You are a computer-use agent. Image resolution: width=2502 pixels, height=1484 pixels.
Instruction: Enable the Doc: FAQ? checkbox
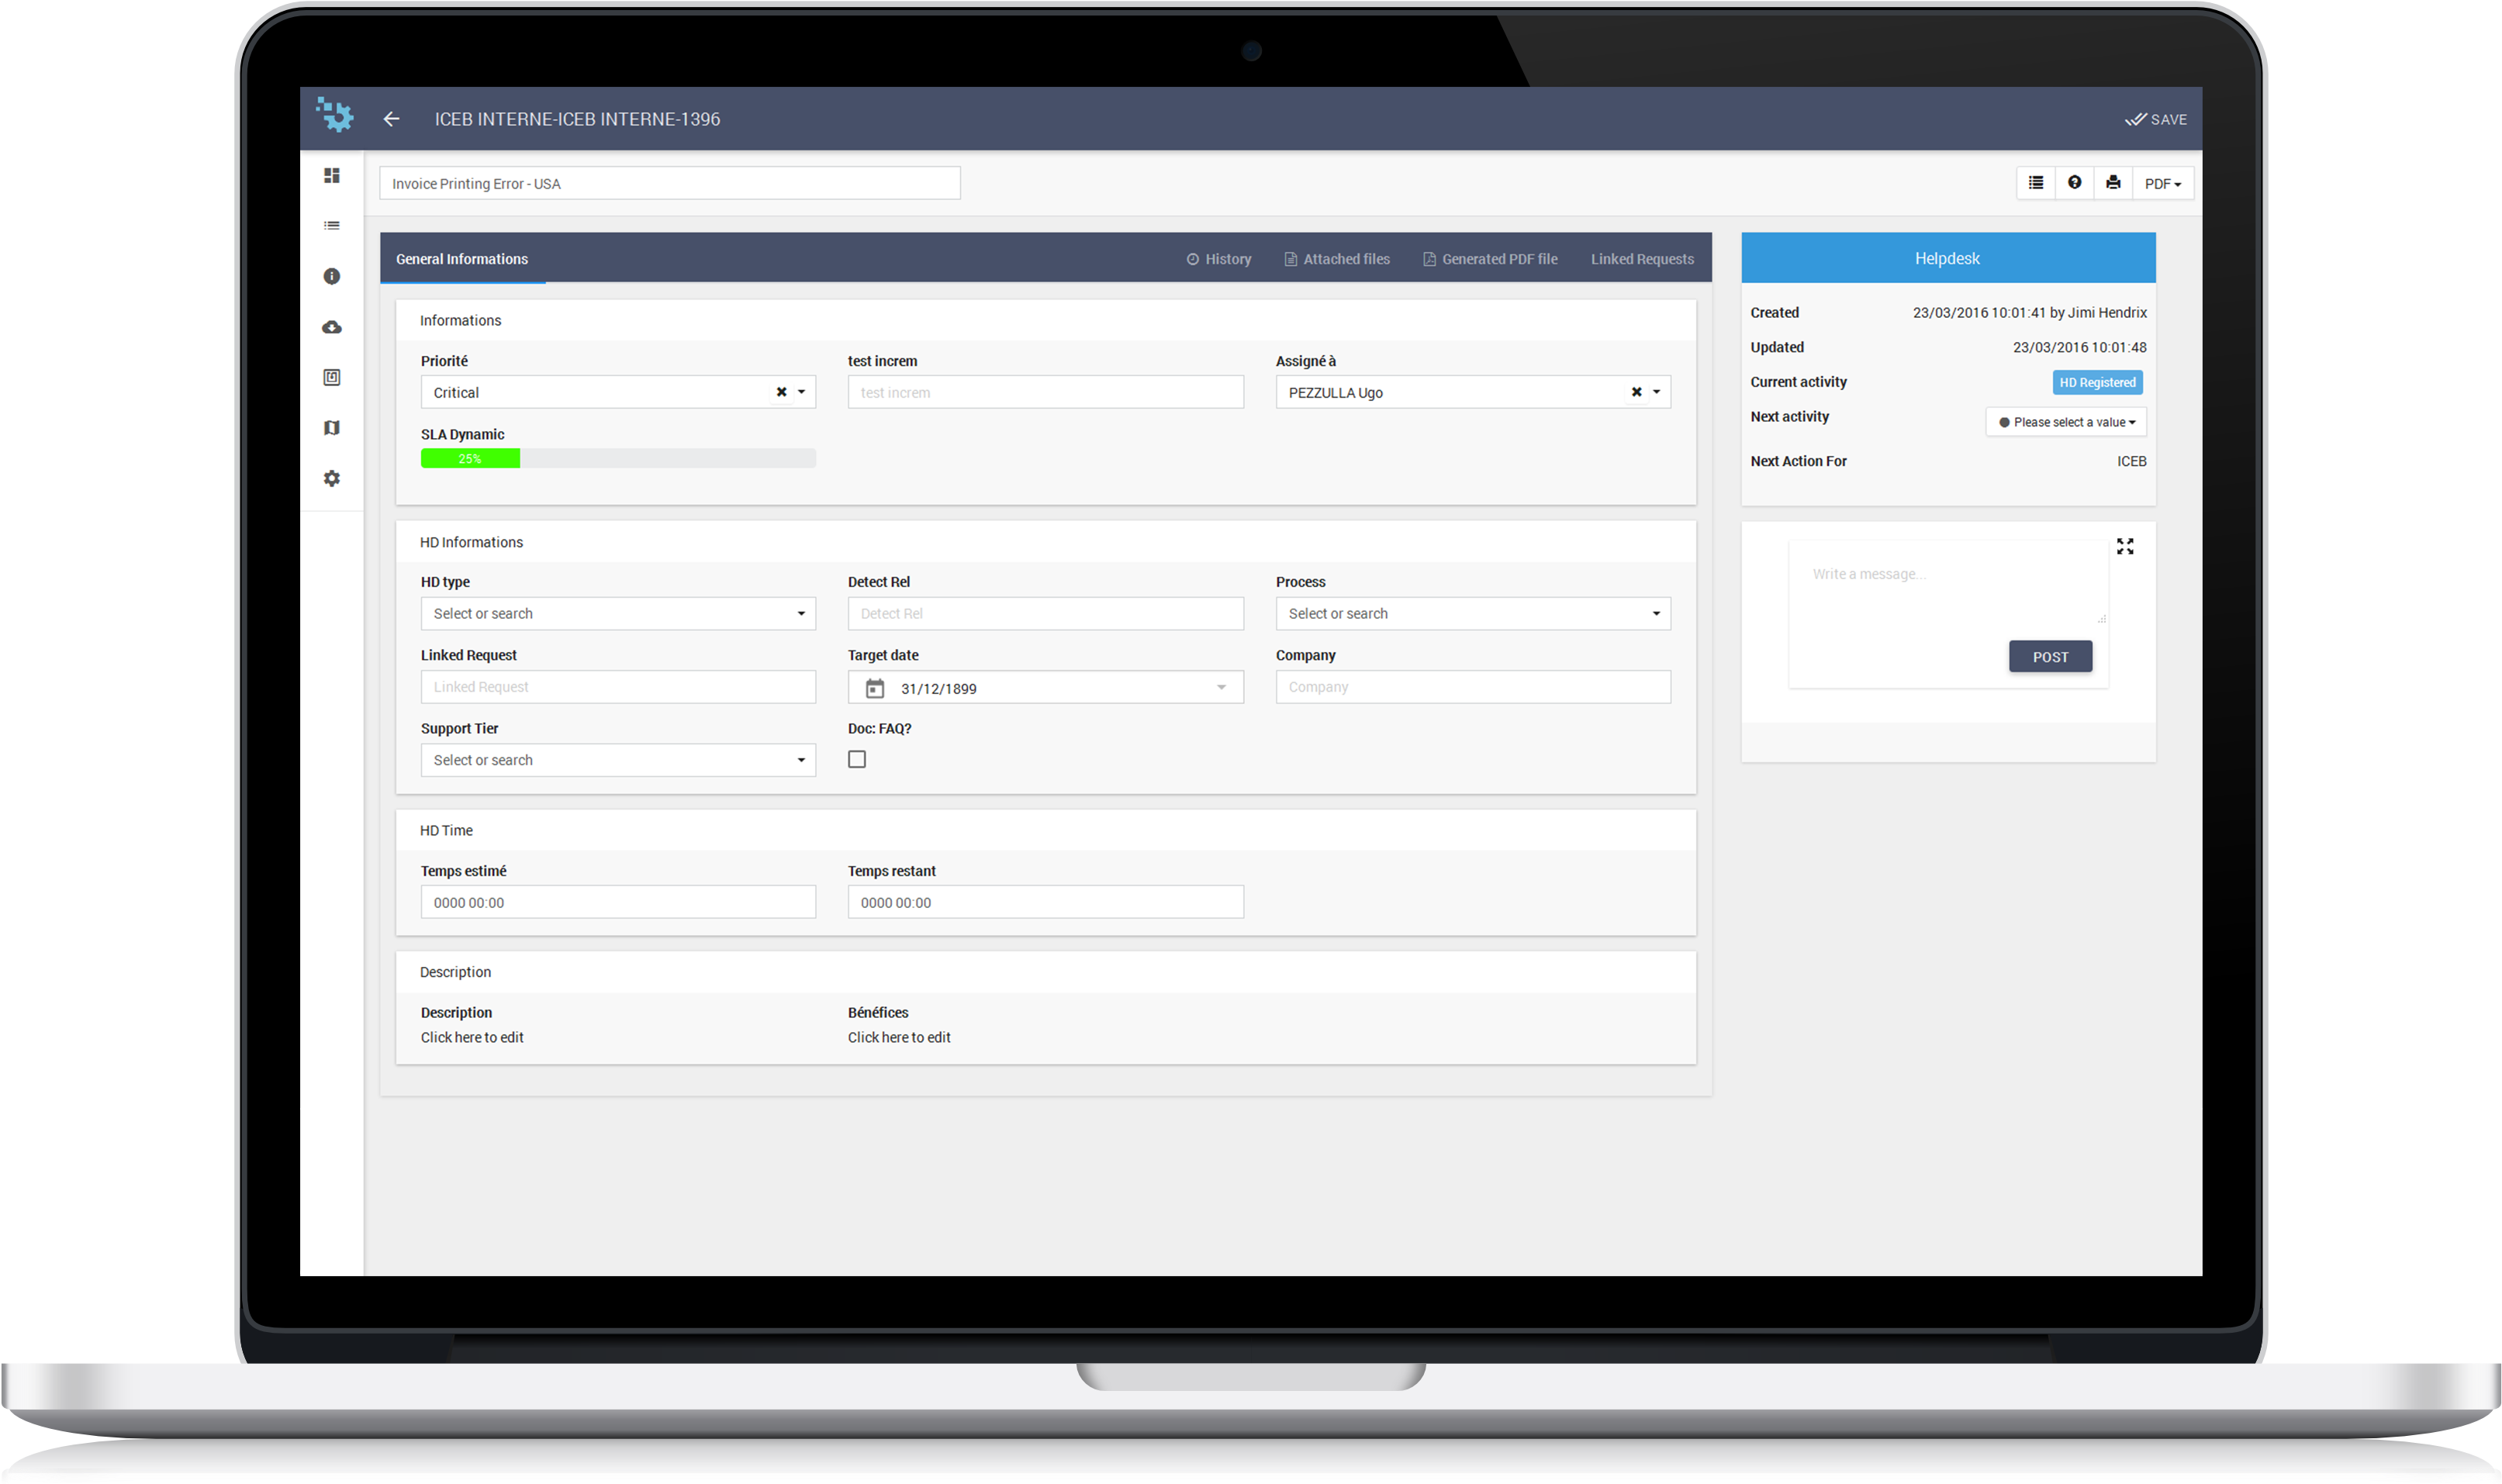[x=857, y=759]
